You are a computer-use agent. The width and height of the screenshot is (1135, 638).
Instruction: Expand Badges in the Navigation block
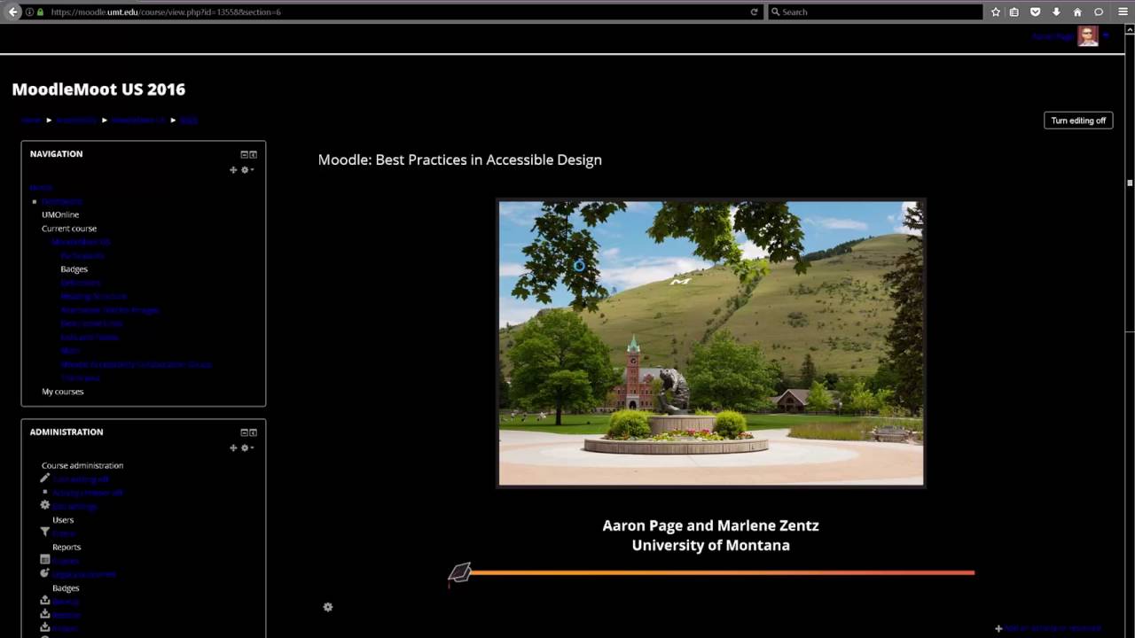74,269
